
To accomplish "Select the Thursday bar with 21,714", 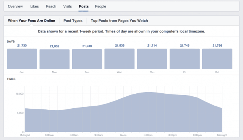I will (x=152, y=59).
